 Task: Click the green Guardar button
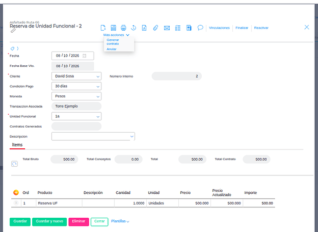coord(20,222)
